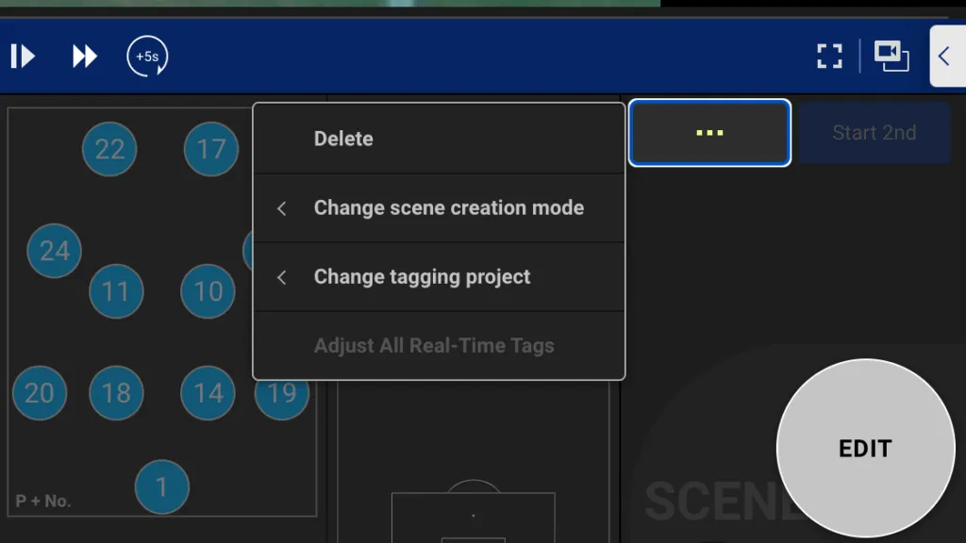This screenshot has width=966, height=543.
Task: Click Adjust All Real-Time Tags entry
Action: [x=440, y=345]
